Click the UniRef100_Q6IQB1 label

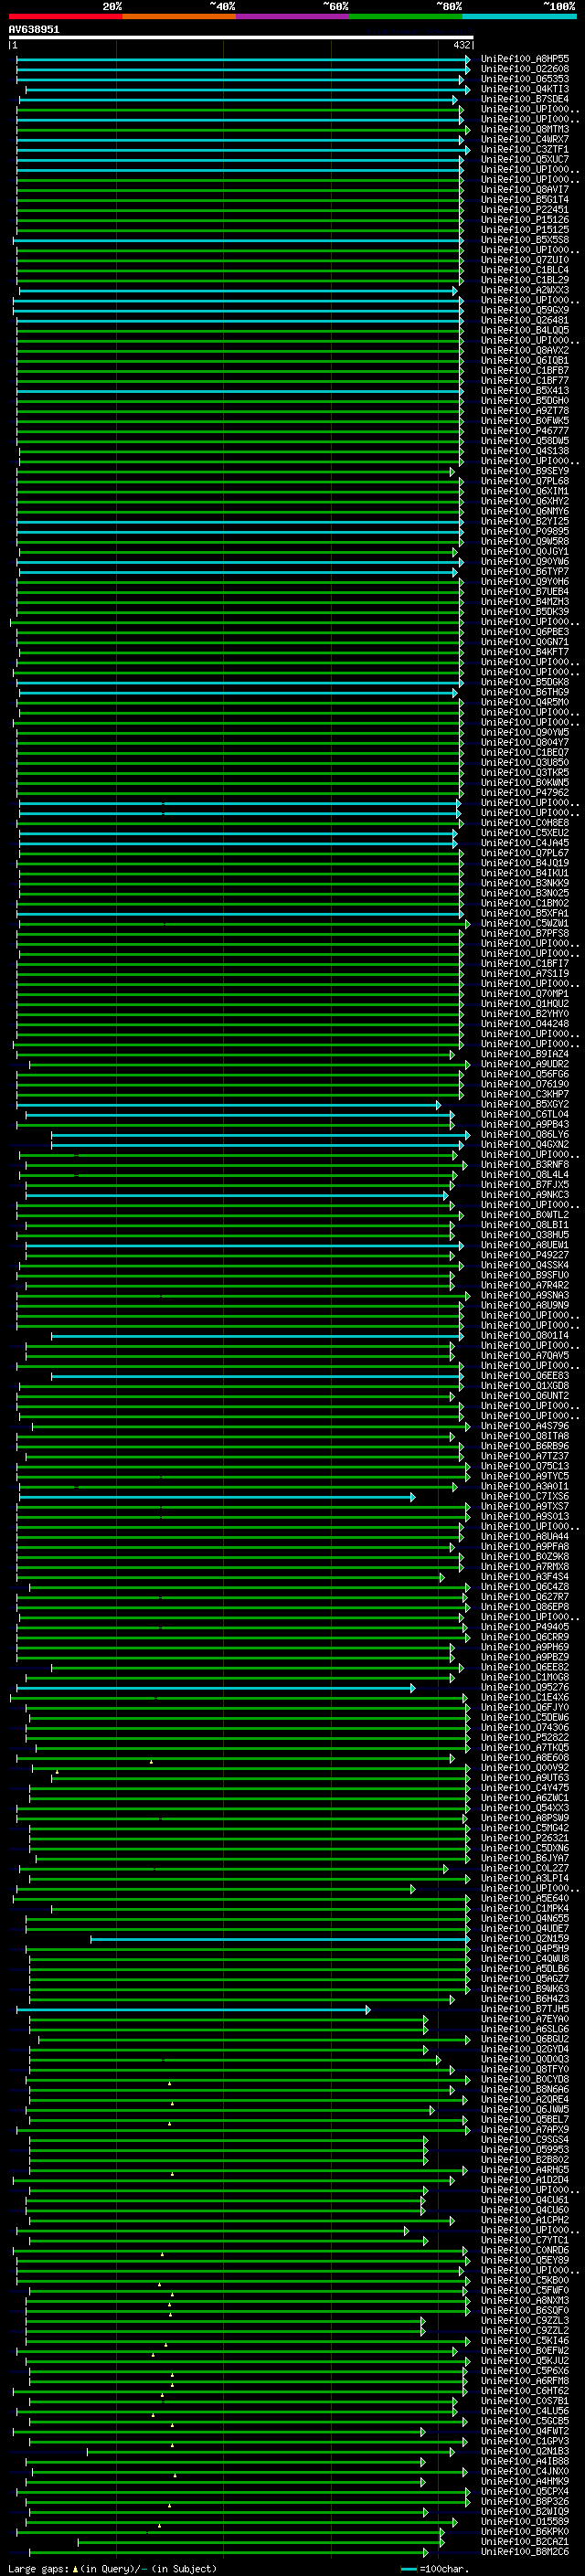pos(525,360)
